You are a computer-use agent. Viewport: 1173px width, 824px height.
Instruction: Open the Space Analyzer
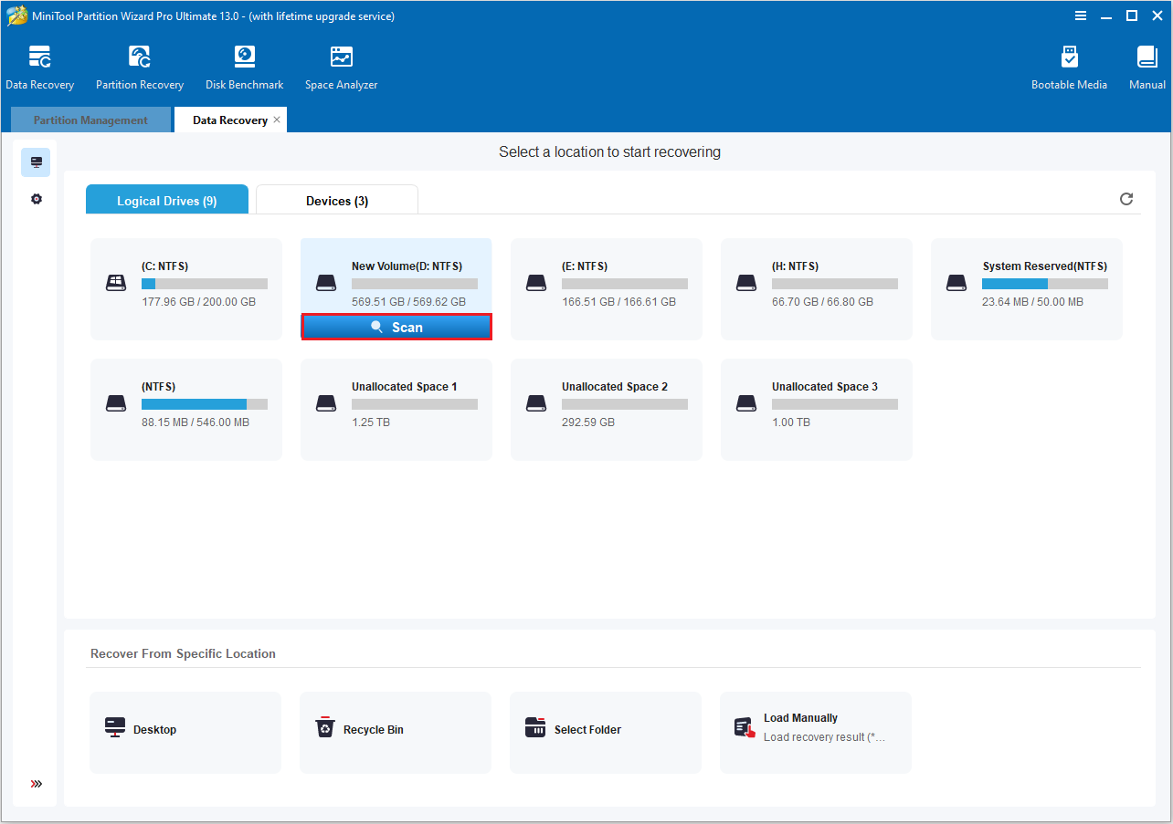(341, 64)
